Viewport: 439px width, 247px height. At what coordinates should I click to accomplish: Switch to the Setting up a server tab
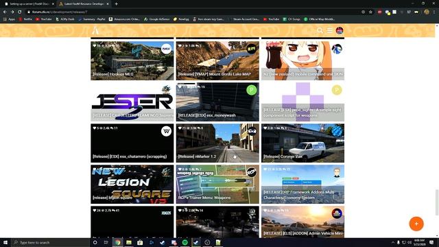[x=29, y=4]
